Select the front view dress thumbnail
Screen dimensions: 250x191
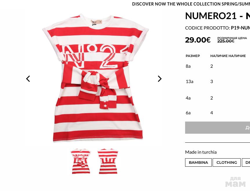81,161
